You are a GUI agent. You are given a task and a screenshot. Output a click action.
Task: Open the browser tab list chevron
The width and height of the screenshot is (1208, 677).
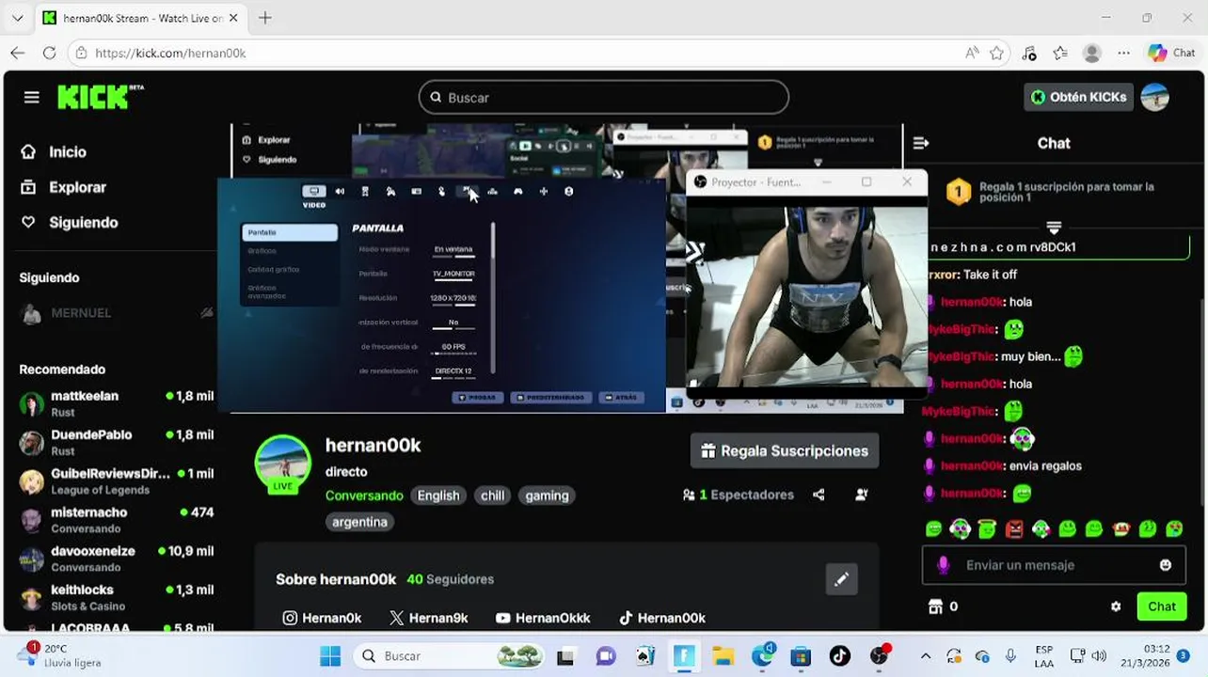click(x=17, y=18)
